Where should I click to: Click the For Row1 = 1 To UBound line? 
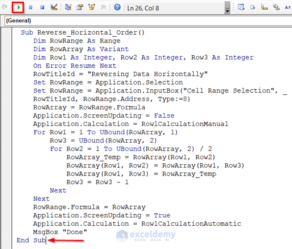(106, 132)
